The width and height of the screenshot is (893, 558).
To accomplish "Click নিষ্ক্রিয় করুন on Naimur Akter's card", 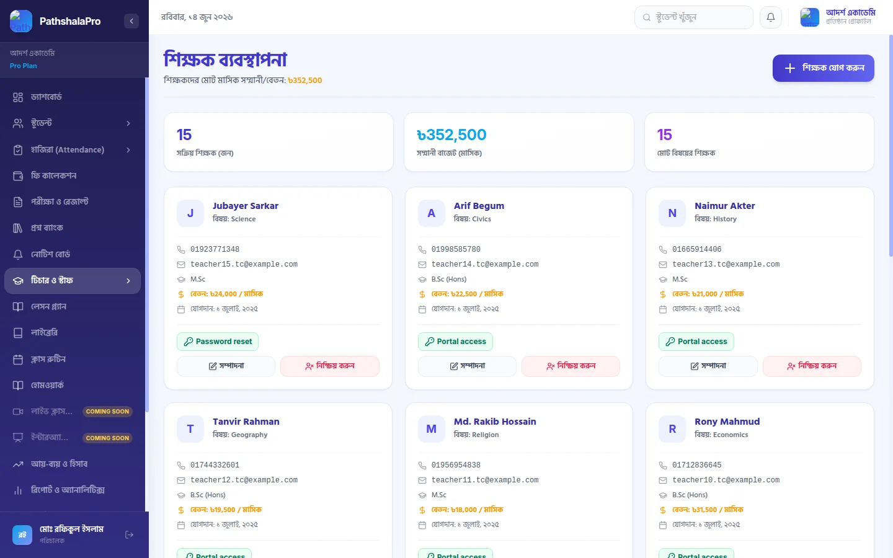I will point(812,366).
